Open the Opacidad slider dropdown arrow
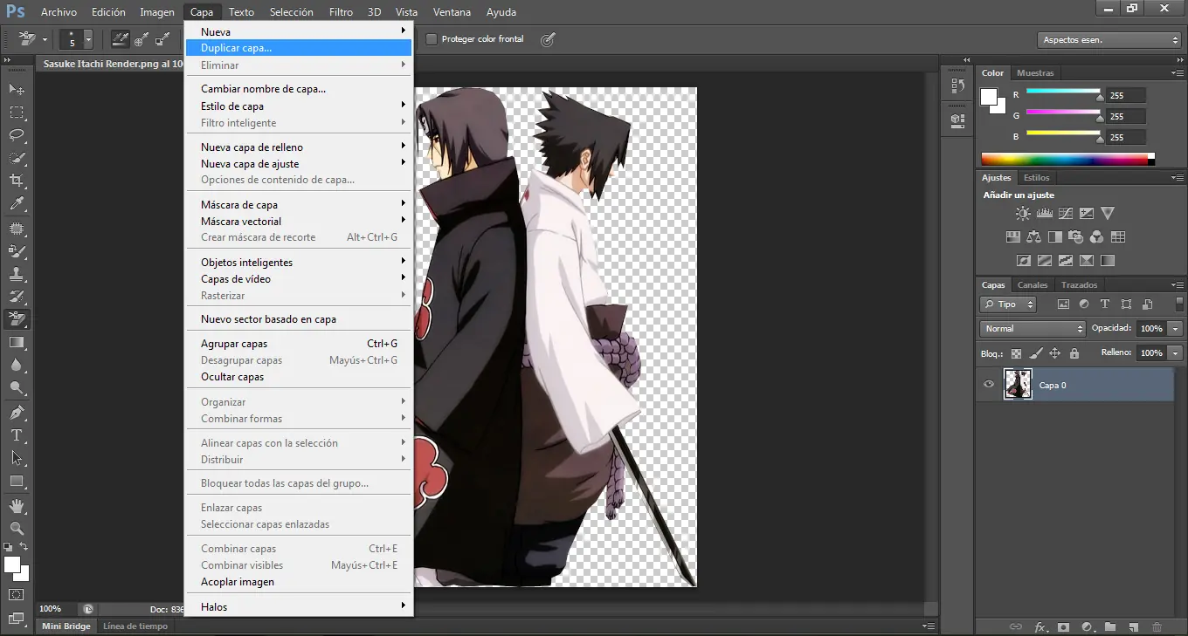The height and width of the screenshot is (636, 1188). [x=1175, y=329]
